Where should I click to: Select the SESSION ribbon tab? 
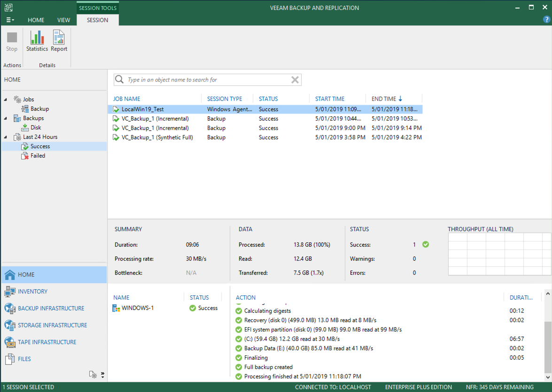(98, 20)
